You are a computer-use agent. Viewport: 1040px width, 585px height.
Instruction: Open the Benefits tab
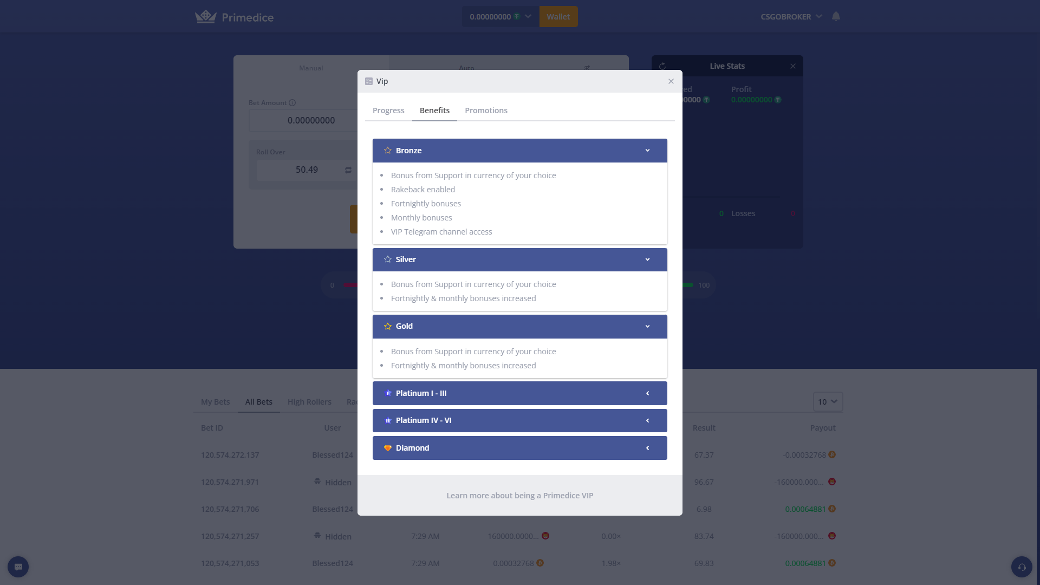tap(434, 110)
